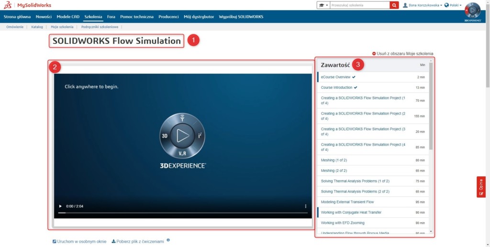Open the Modele CAD menu item
The height and width of the screenshot is (247, 490).
(x=68, y=17)
